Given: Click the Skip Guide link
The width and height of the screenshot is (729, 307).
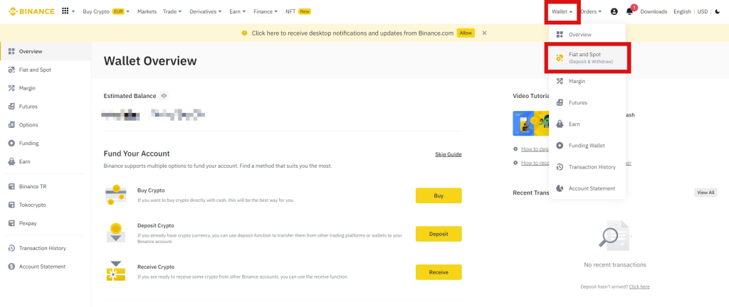Looking at the screenshot, I should point(449,154).
